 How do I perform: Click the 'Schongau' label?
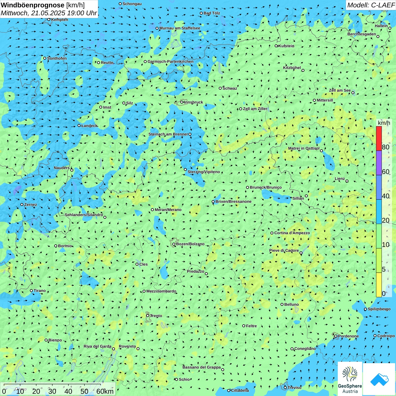[x=132, y=4]
